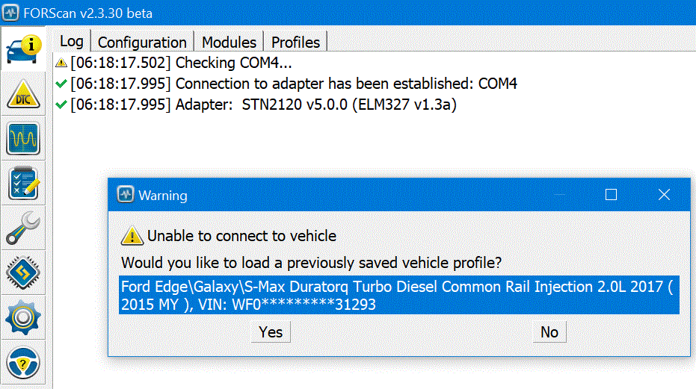This screenshot has width=696, height=389.
Task: Close the Warning dialog
Action: click(x=664, y=195)
